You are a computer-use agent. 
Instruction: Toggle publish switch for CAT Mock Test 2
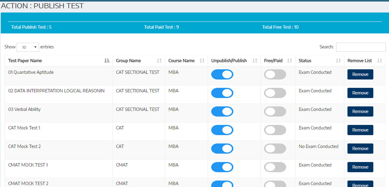(222, 149)
